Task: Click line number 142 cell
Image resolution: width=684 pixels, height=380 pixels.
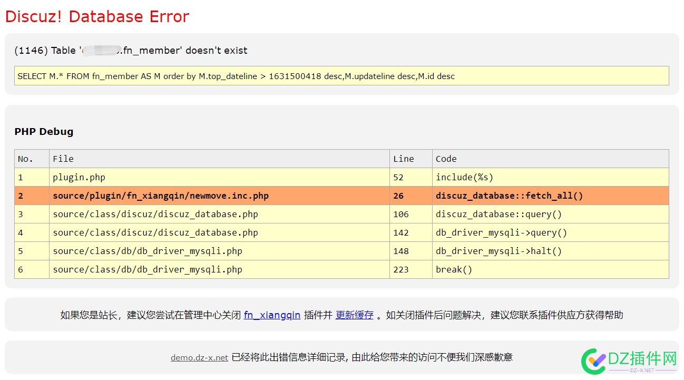Action: pos(411,232)
